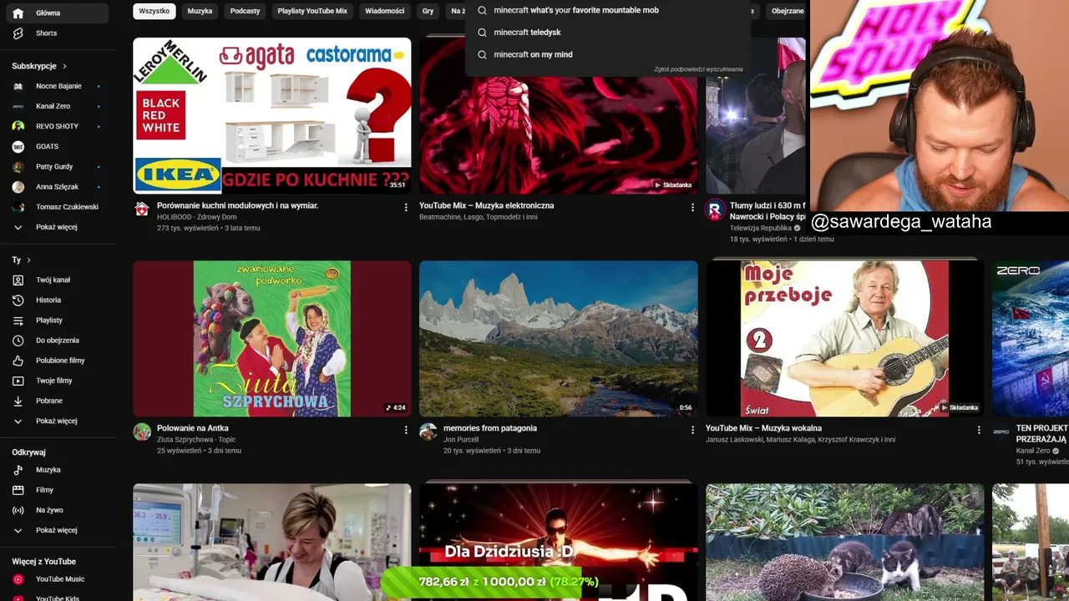Go to the Główna home icon
Viewport: 1069px width, 601px height.
click(18, 13)
